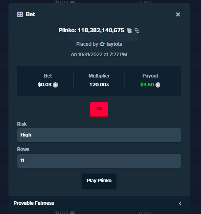Click the red 120 multiplier tile
Image resolution: width=201 pixels, height=214 pixels.
coord(99,110)
